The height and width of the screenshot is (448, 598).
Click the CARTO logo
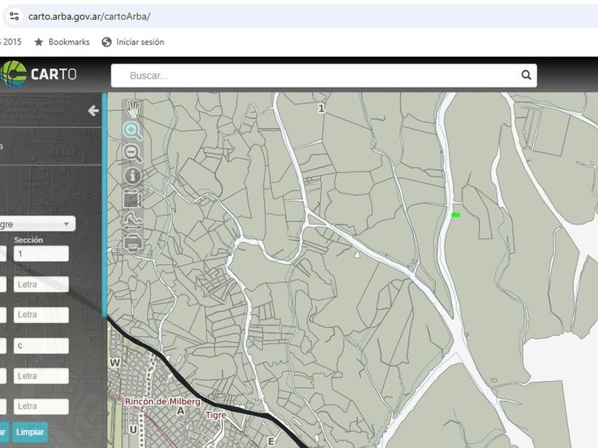[x=39, y=74]
